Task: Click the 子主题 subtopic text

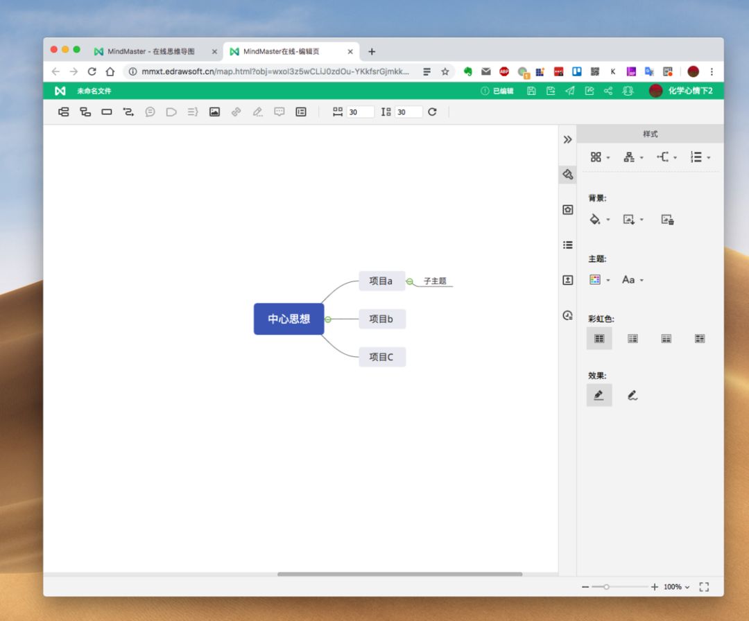Action: pos(435,281)
